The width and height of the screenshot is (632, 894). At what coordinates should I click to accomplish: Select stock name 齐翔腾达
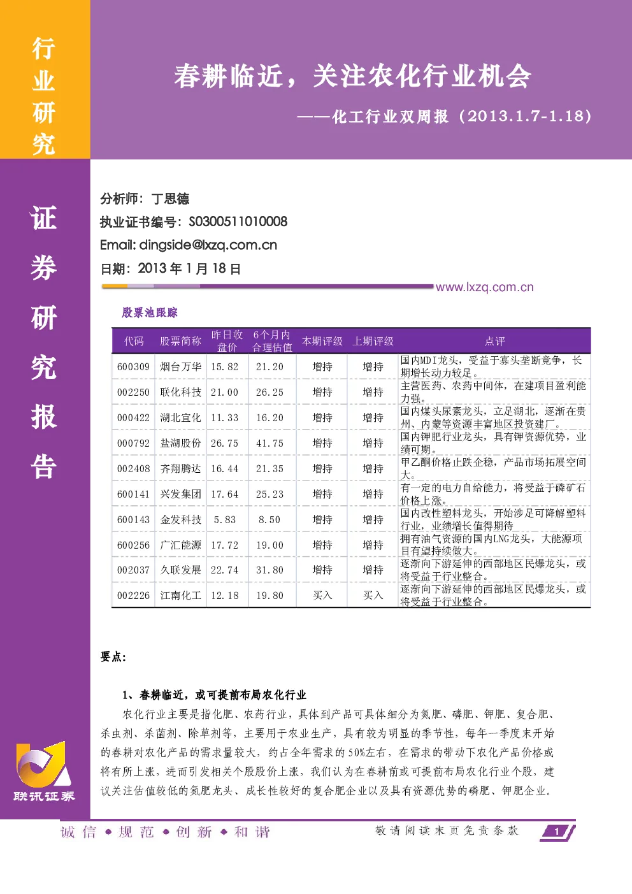(181, 468)
